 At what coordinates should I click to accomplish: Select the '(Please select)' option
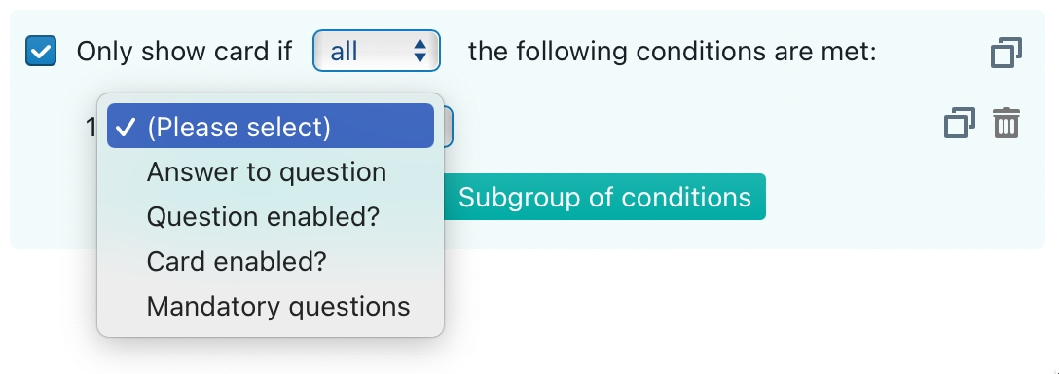271,126
